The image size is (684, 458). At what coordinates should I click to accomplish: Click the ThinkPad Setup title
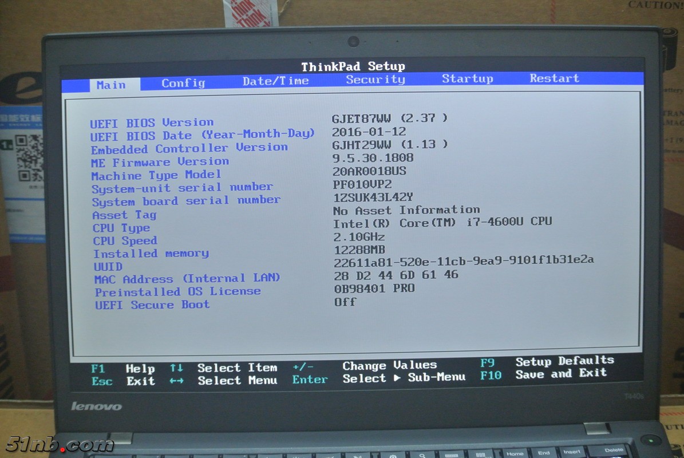tap(353, 66)
